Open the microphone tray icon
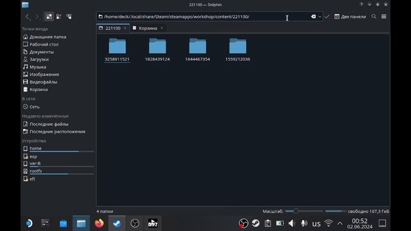The image size is (411, 231). 304,223
